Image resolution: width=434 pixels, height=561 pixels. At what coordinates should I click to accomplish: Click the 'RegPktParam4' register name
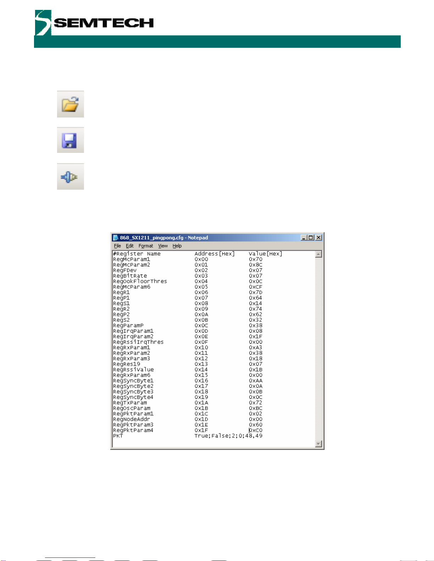[x=133, y=430]
